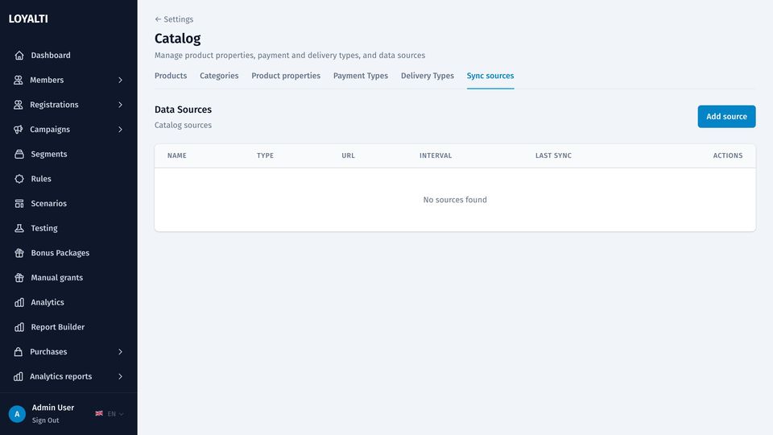Click the Analytics reports chart icon

(19, 376)
